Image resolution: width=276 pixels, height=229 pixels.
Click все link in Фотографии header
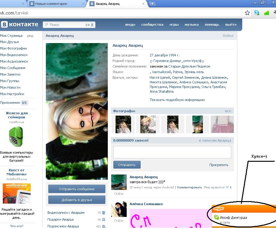click(228, 111)
